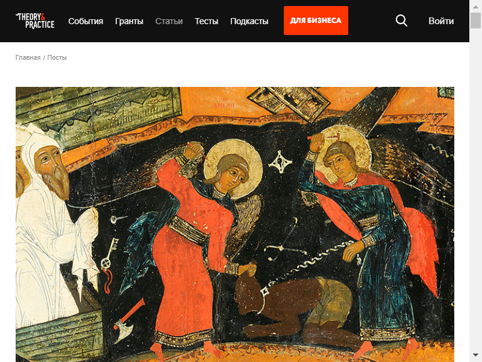Image resolution: width=482 pixels, height=362 pixels.
Task: Click the scrollbar down arrow
Action: tap(475, 355)
